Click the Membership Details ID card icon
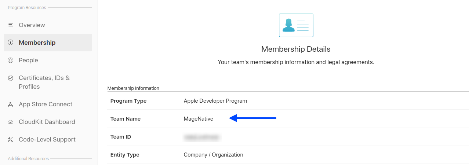This screenshot has height=165, width=469. (296, 25)
